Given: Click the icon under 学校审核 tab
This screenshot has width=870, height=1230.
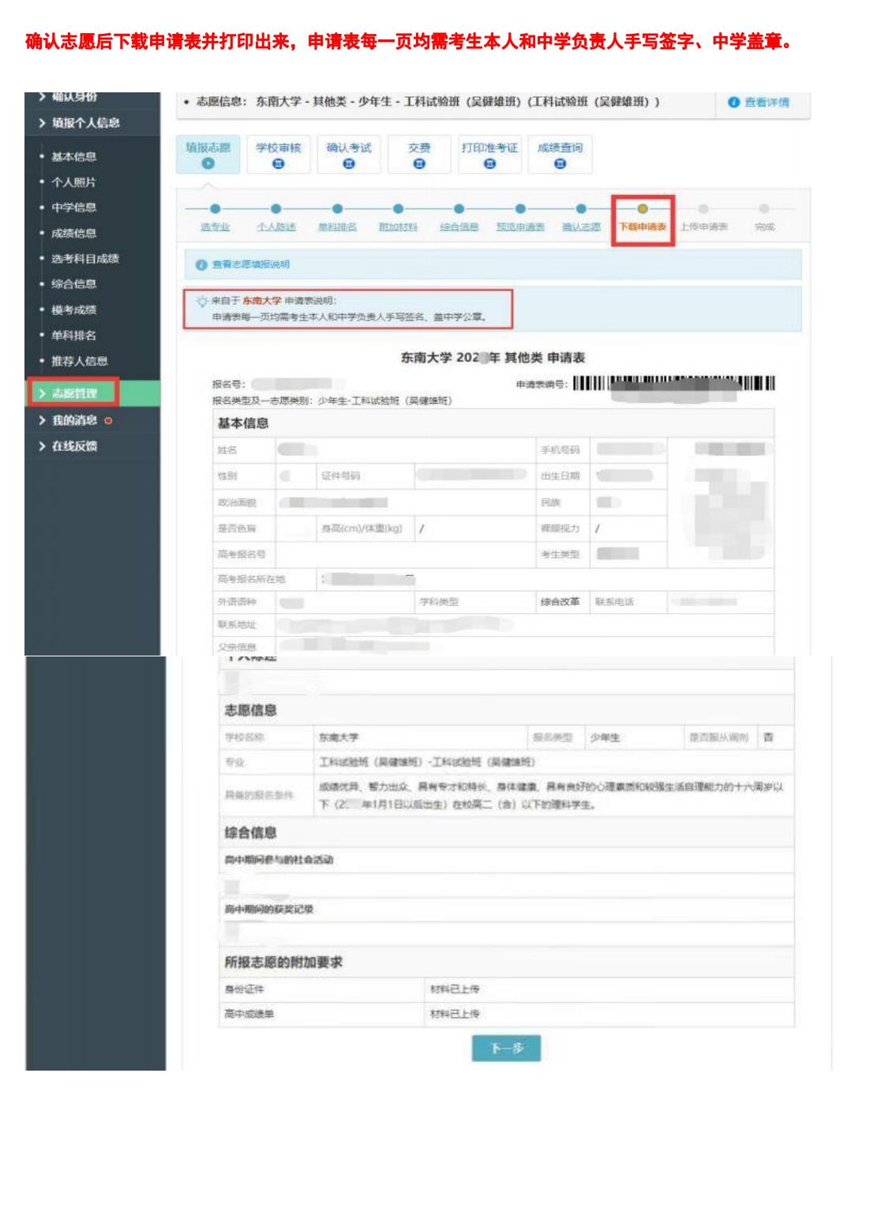Looking at the screenshot, I should tap(278, 164).
